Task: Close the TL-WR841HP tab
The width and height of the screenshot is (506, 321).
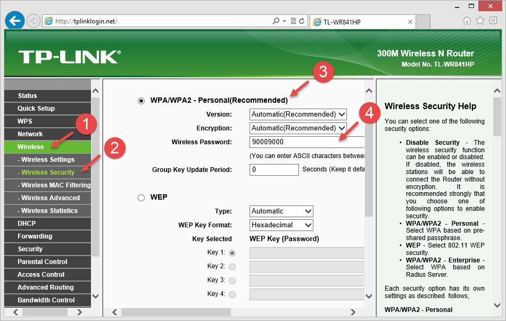Action: point(410,22)
